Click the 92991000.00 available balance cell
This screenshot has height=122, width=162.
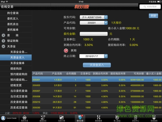(137, 80)
